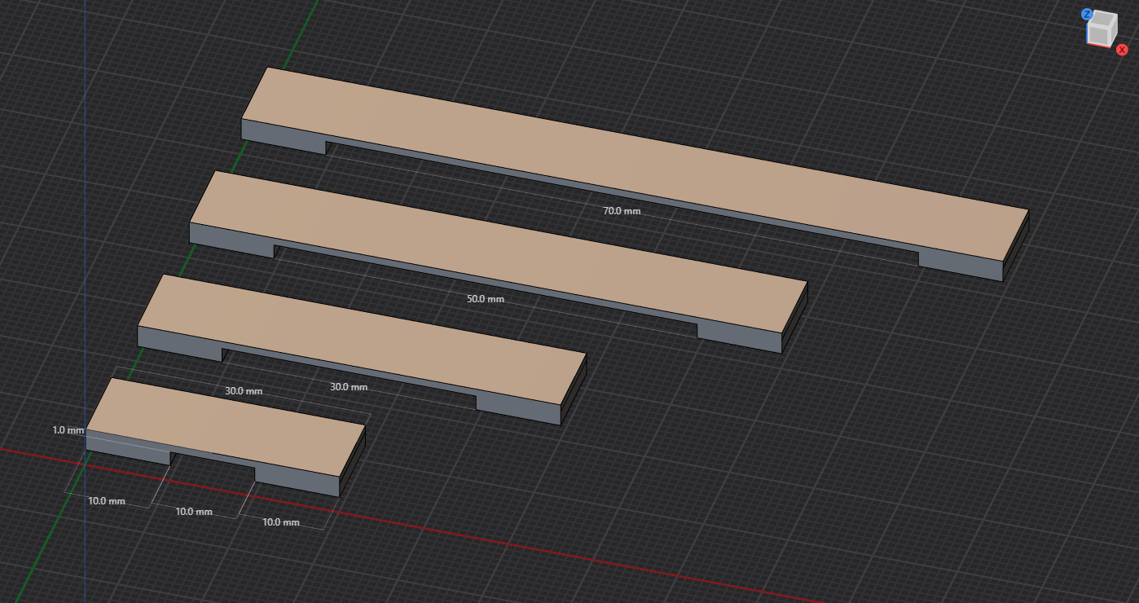Select the top face of the shortest bar
The height and width of the screenshot is (603, 1139).
[x=226, y=426]
